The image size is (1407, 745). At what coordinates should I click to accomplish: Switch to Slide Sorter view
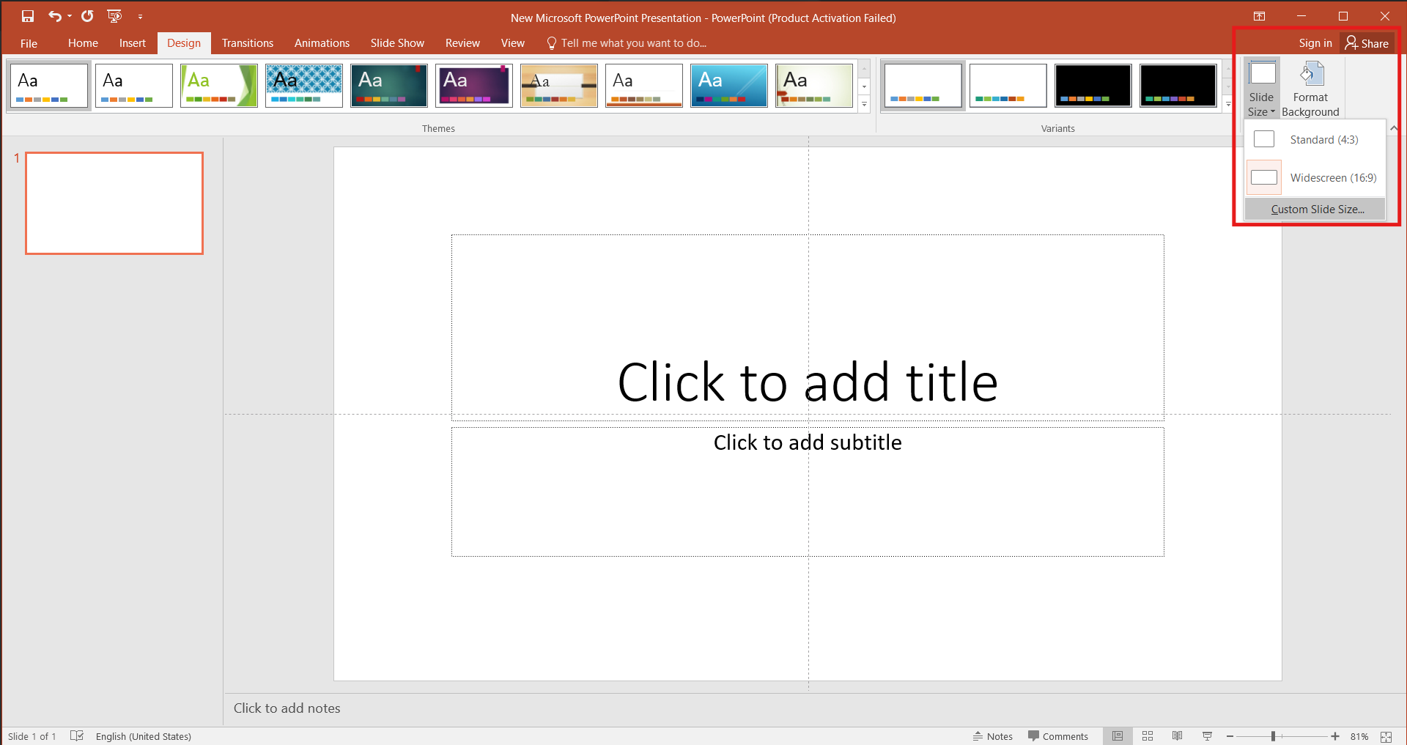click(1148, 736)
